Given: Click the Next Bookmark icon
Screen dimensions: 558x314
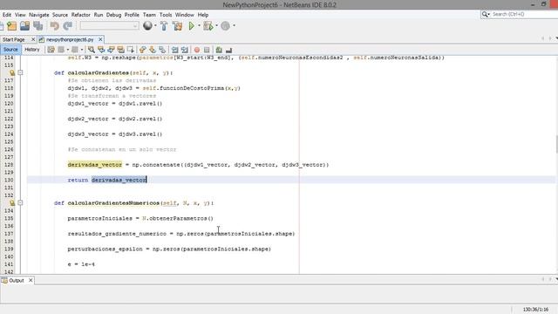Looking at the screenshot, I should click(153, 50).
